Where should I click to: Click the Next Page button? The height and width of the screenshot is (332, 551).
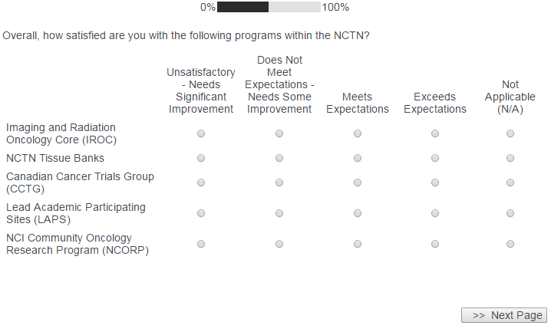click(504, 315)
